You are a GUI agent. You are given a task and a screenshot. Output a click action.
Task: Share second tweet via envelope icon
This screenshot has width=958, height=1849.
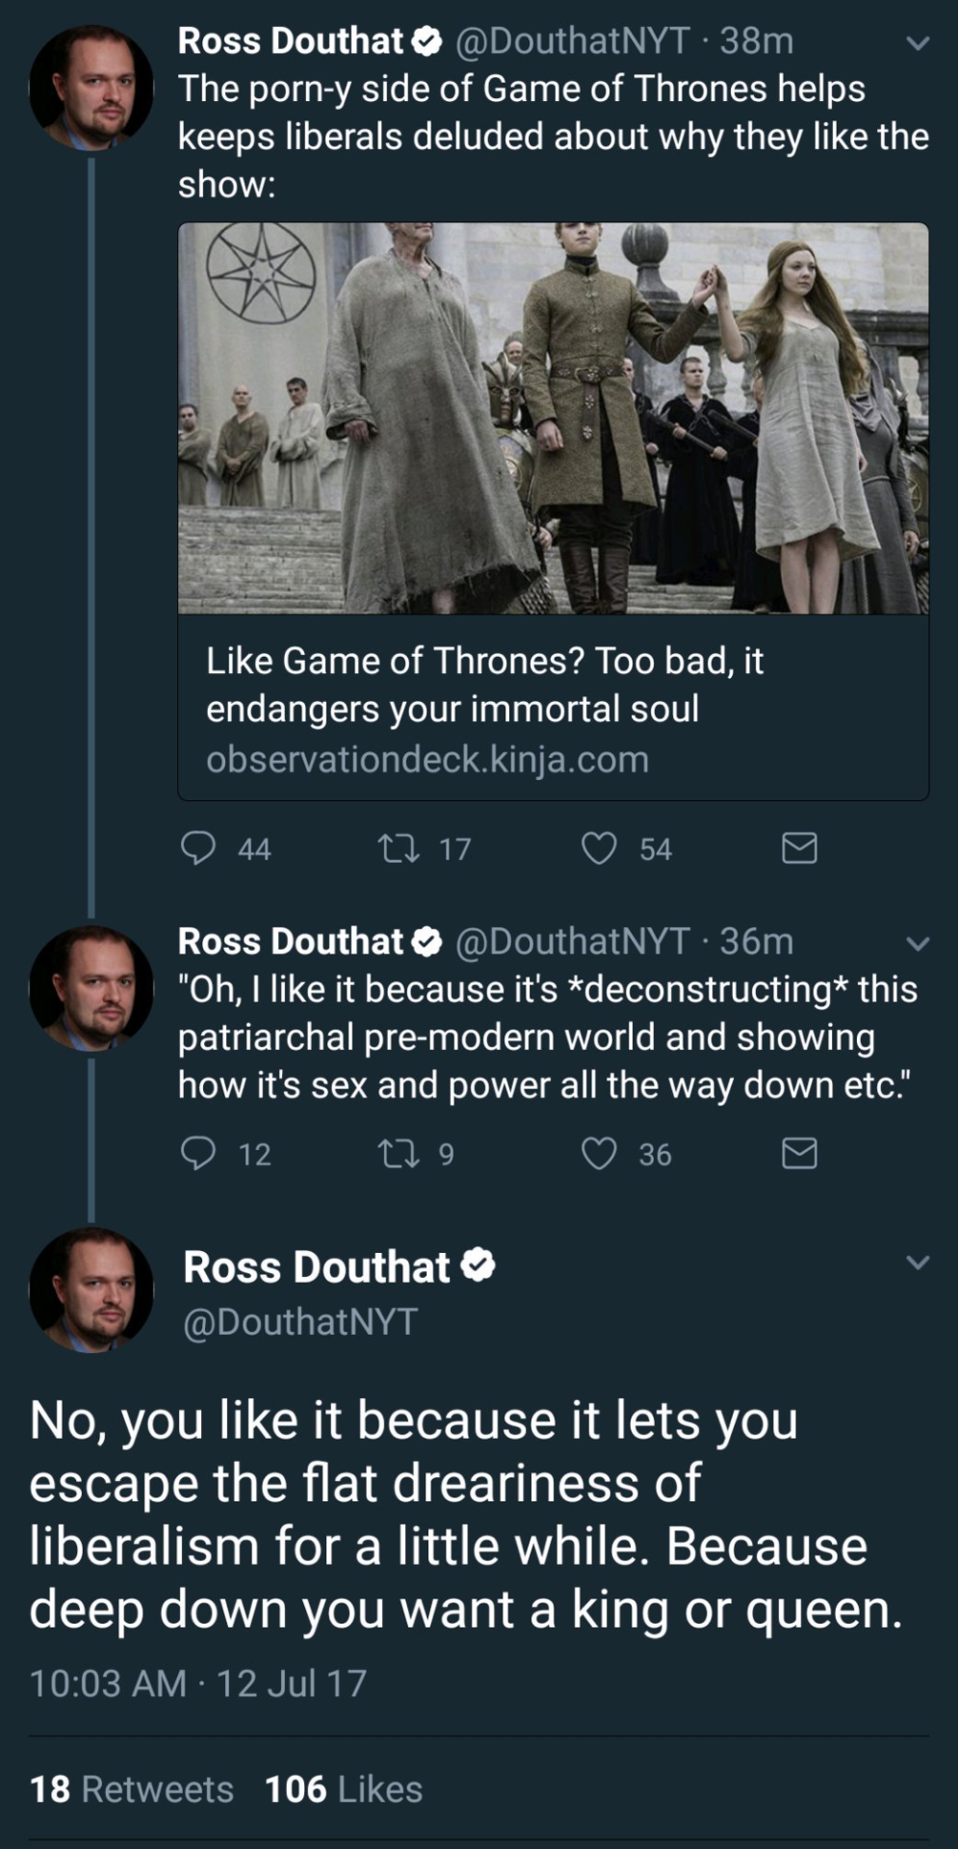coord(799,1153)
